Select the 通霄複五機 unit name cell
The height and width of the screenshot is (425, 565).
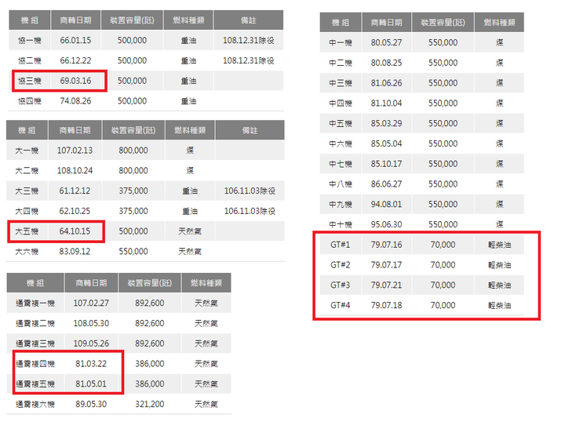[x=35, y=383]
